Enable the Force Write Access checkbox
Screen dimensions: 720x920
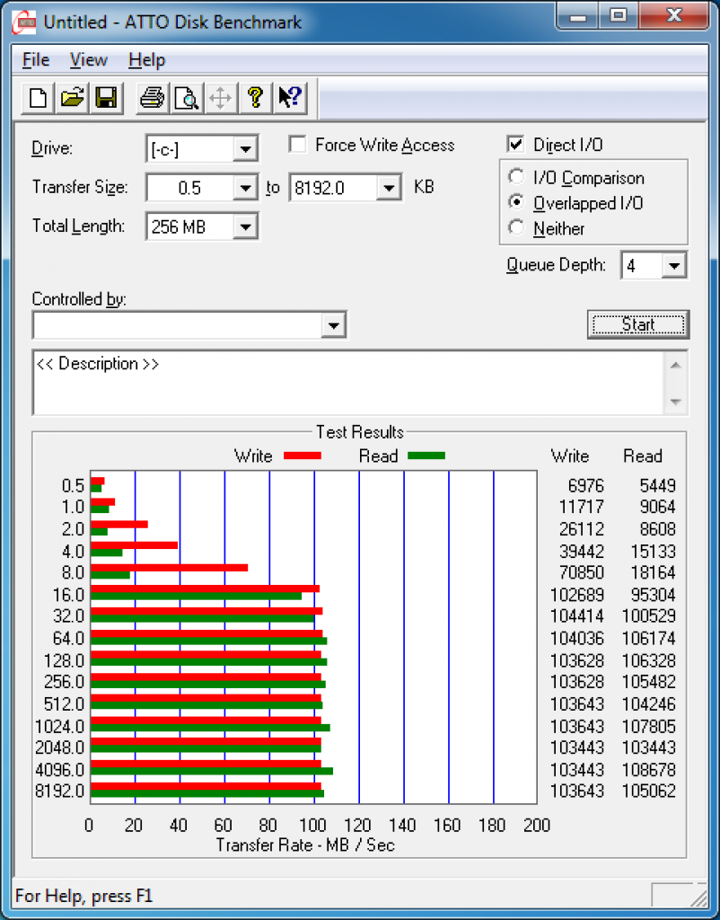coord(297,145)
